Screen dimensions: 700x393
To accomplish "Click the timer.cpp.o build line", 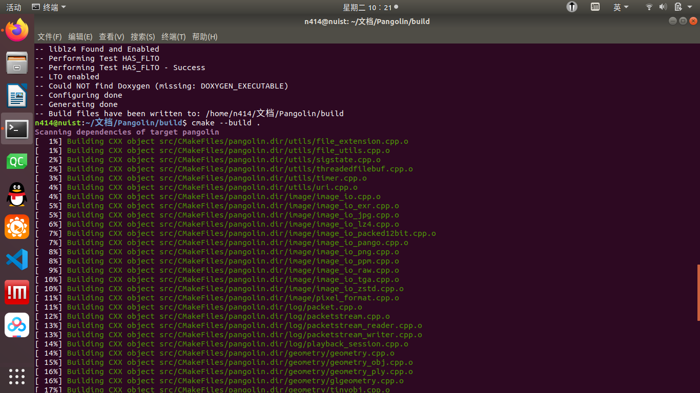I will pos(201,178).
